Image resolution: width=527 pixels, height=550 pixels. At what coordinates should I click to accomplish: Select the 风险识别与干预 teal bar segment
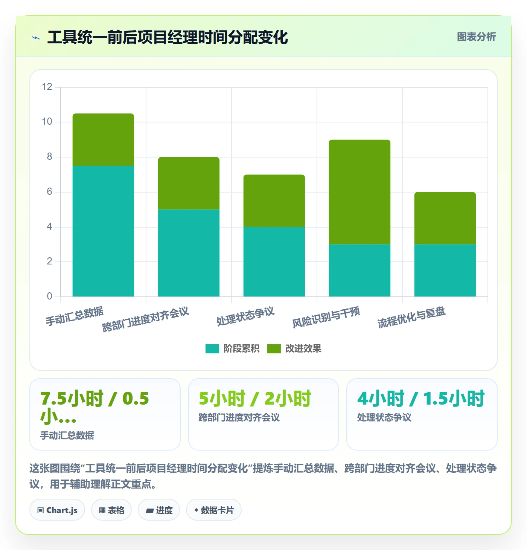(x=359, y=270)
